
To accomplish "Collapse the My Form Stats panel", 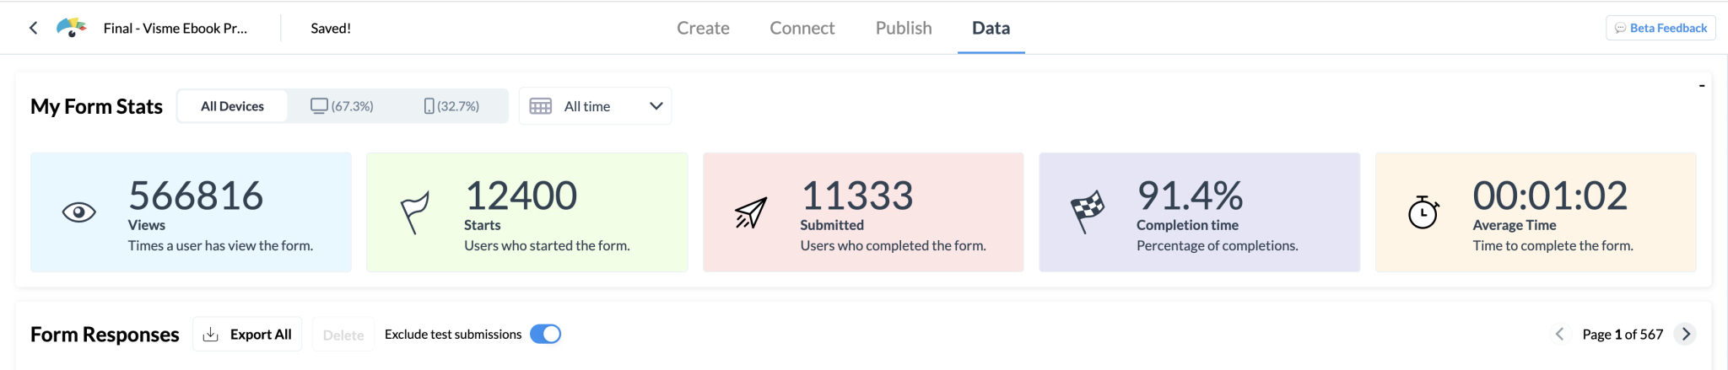I will coord(1701,86).
